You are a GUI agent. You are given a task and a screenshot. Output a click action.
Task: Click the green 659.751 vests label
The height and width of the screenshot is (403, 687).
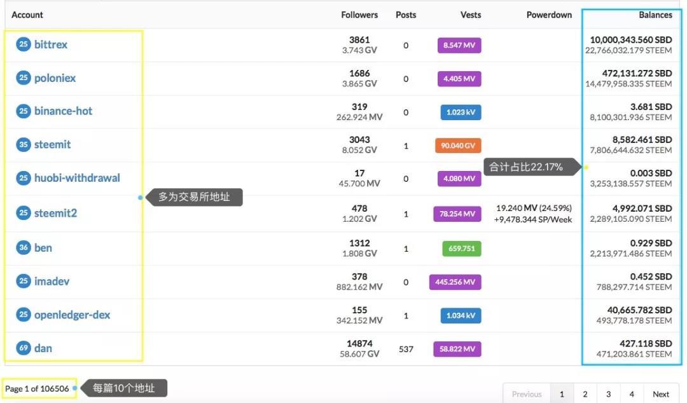point(462,249)
